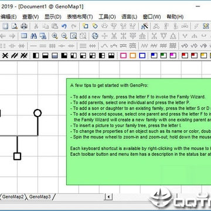The height and width of the screenshot is (211, 211).
Task: Click the 'To add a new family' tip line
Action: point(138,97)
